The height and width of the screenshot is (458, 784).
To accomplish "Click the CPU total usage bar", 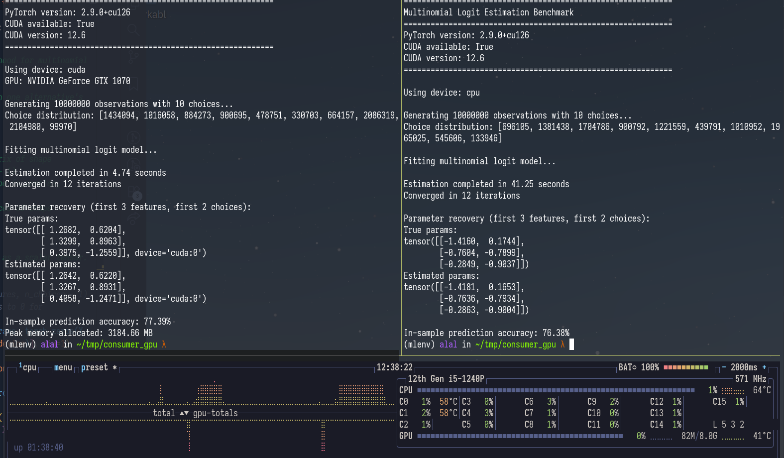I will pyautogui.click(x=556, y=390).
